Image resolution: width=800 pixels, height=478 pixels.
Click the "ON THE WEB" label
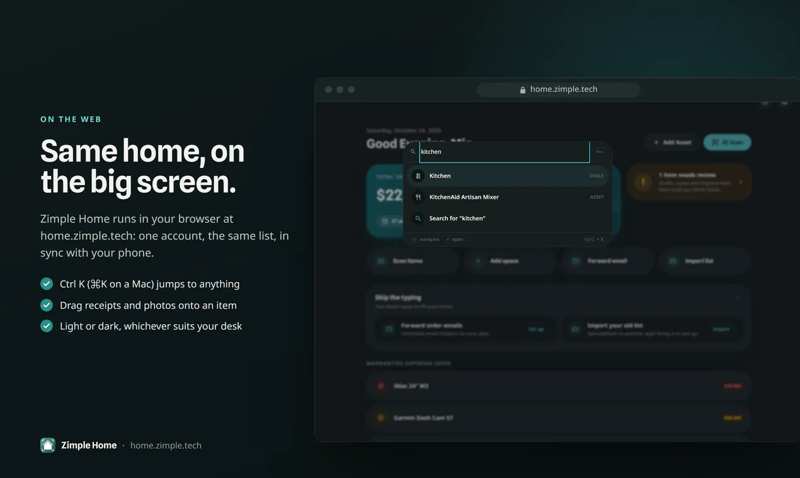point(71,119)
